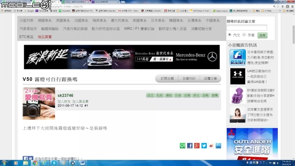
Task: Open 瑞典車系 forum section
Action: point(99,20)
